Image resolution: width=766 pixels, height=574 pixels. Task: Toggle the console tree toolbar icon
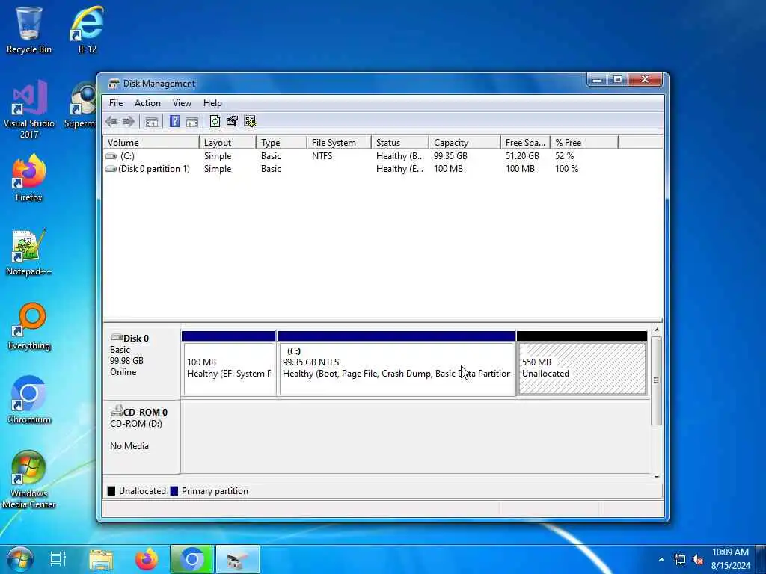point(151,122)
